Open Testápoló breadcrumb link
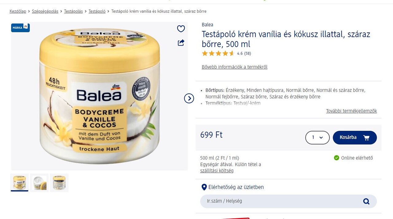The width and height of the screenshot is (393, 219). point(97,11)
